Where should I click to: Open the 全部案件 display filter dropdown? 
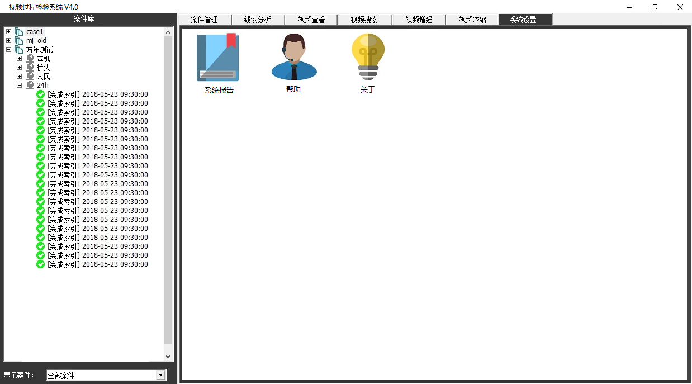[x=161, y=375]
